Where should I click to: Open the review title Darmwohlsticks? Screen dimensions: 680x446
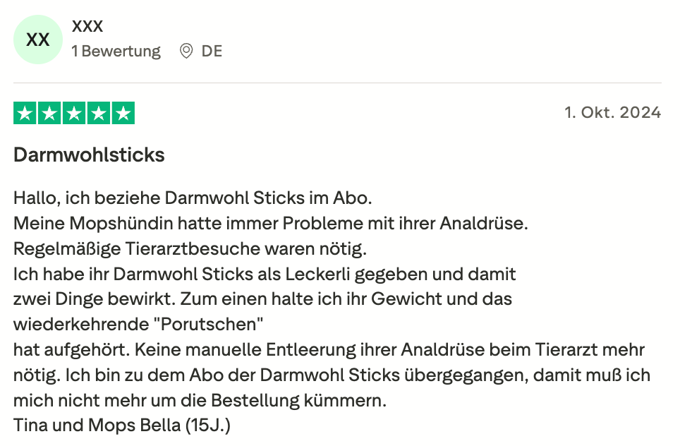89,155
